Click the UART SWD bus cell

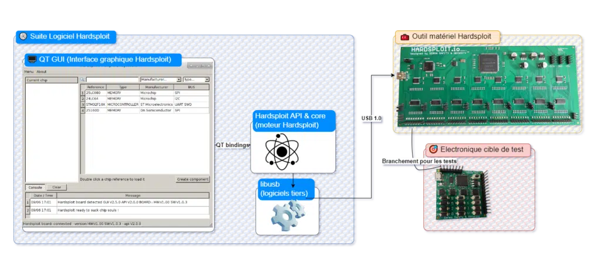(191, 104)
